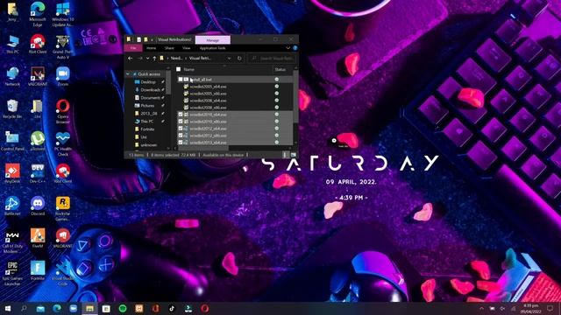Open the Share ribbon tab
Image resolution: width=561 pixels, height=315 pixels.
[169, 48]
